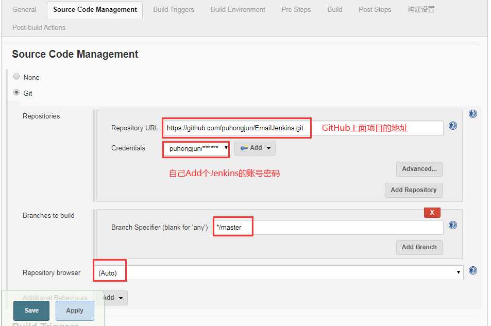Click the Repositories label
Screen dimensions: 491x326
tap(41, 116)
